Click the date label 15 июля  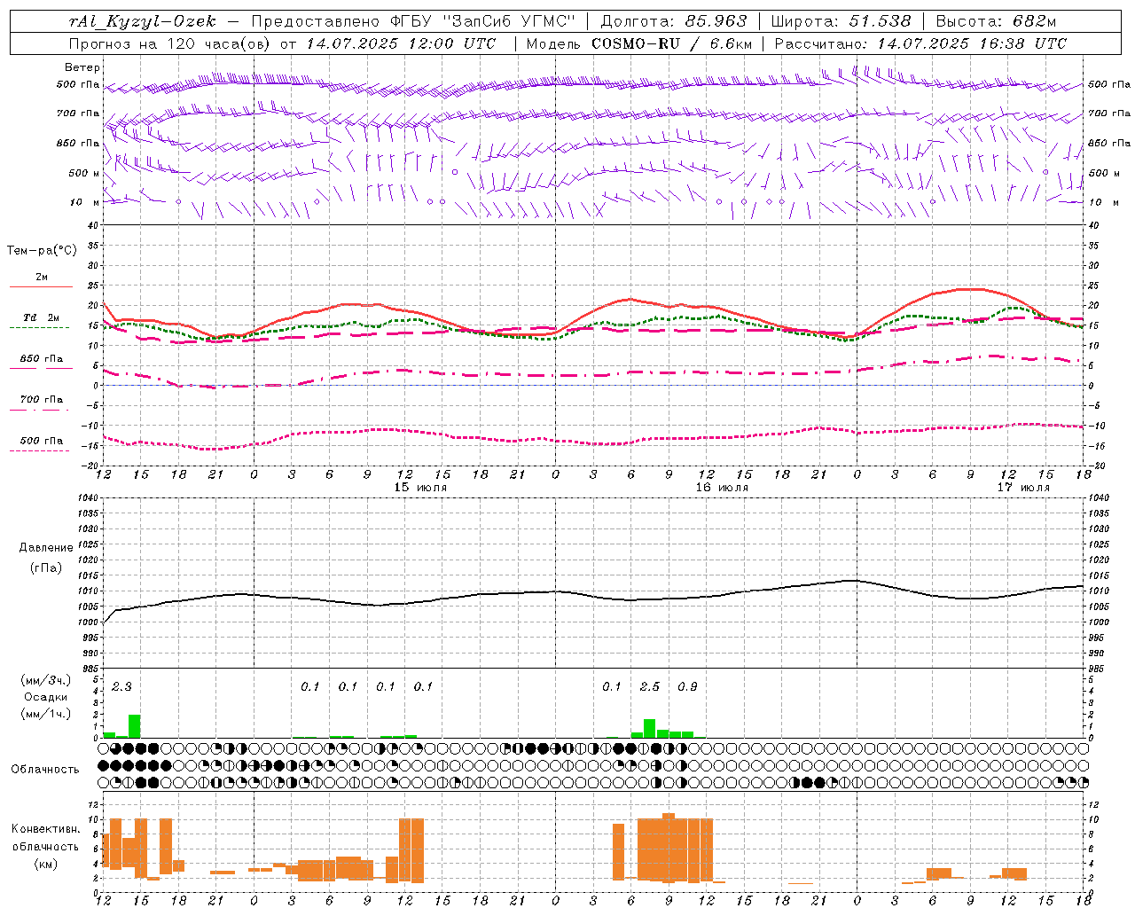(x=420, y=488)
